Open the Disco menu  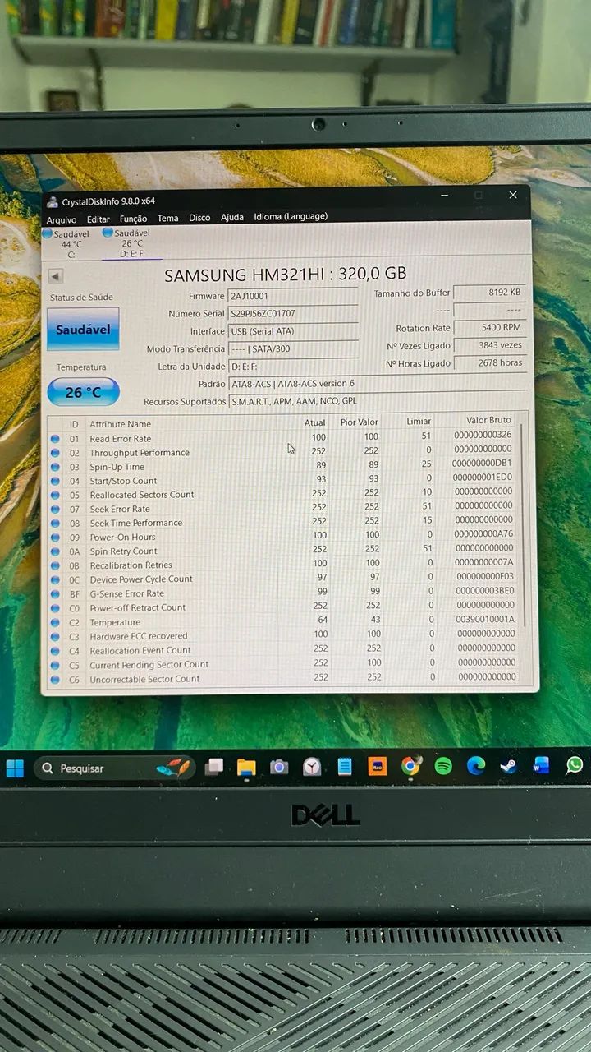click(x=199, y=218)
